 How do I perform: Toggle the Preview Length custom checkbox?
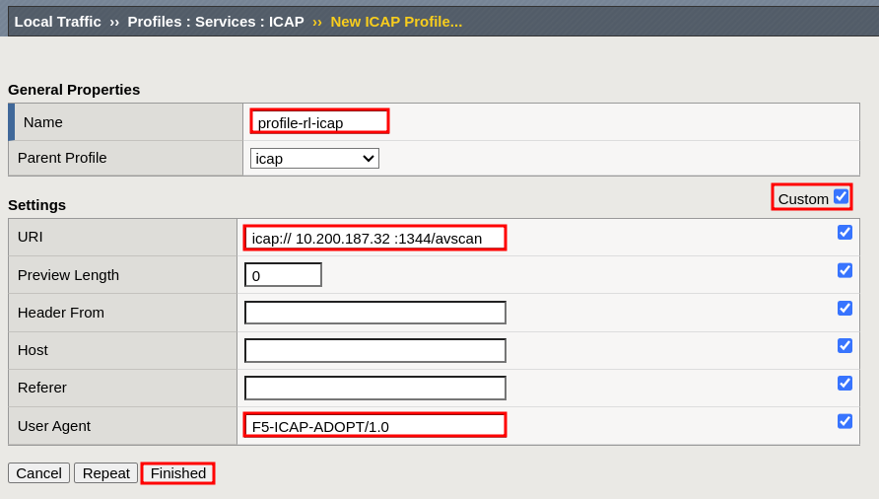click(845, 270)
